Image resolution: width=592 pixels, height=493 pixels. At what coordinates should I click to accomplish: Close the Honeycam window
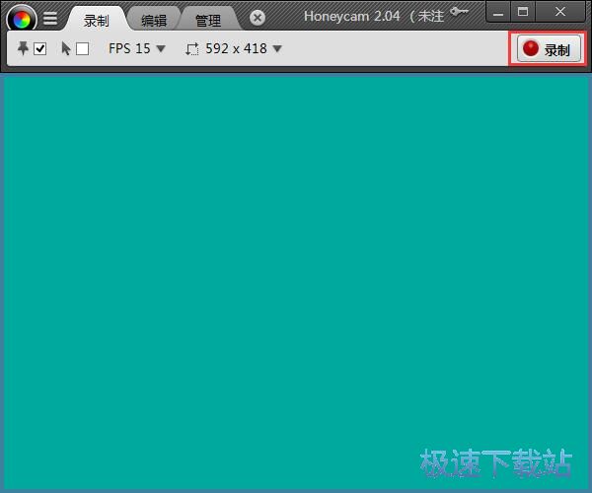561,11
